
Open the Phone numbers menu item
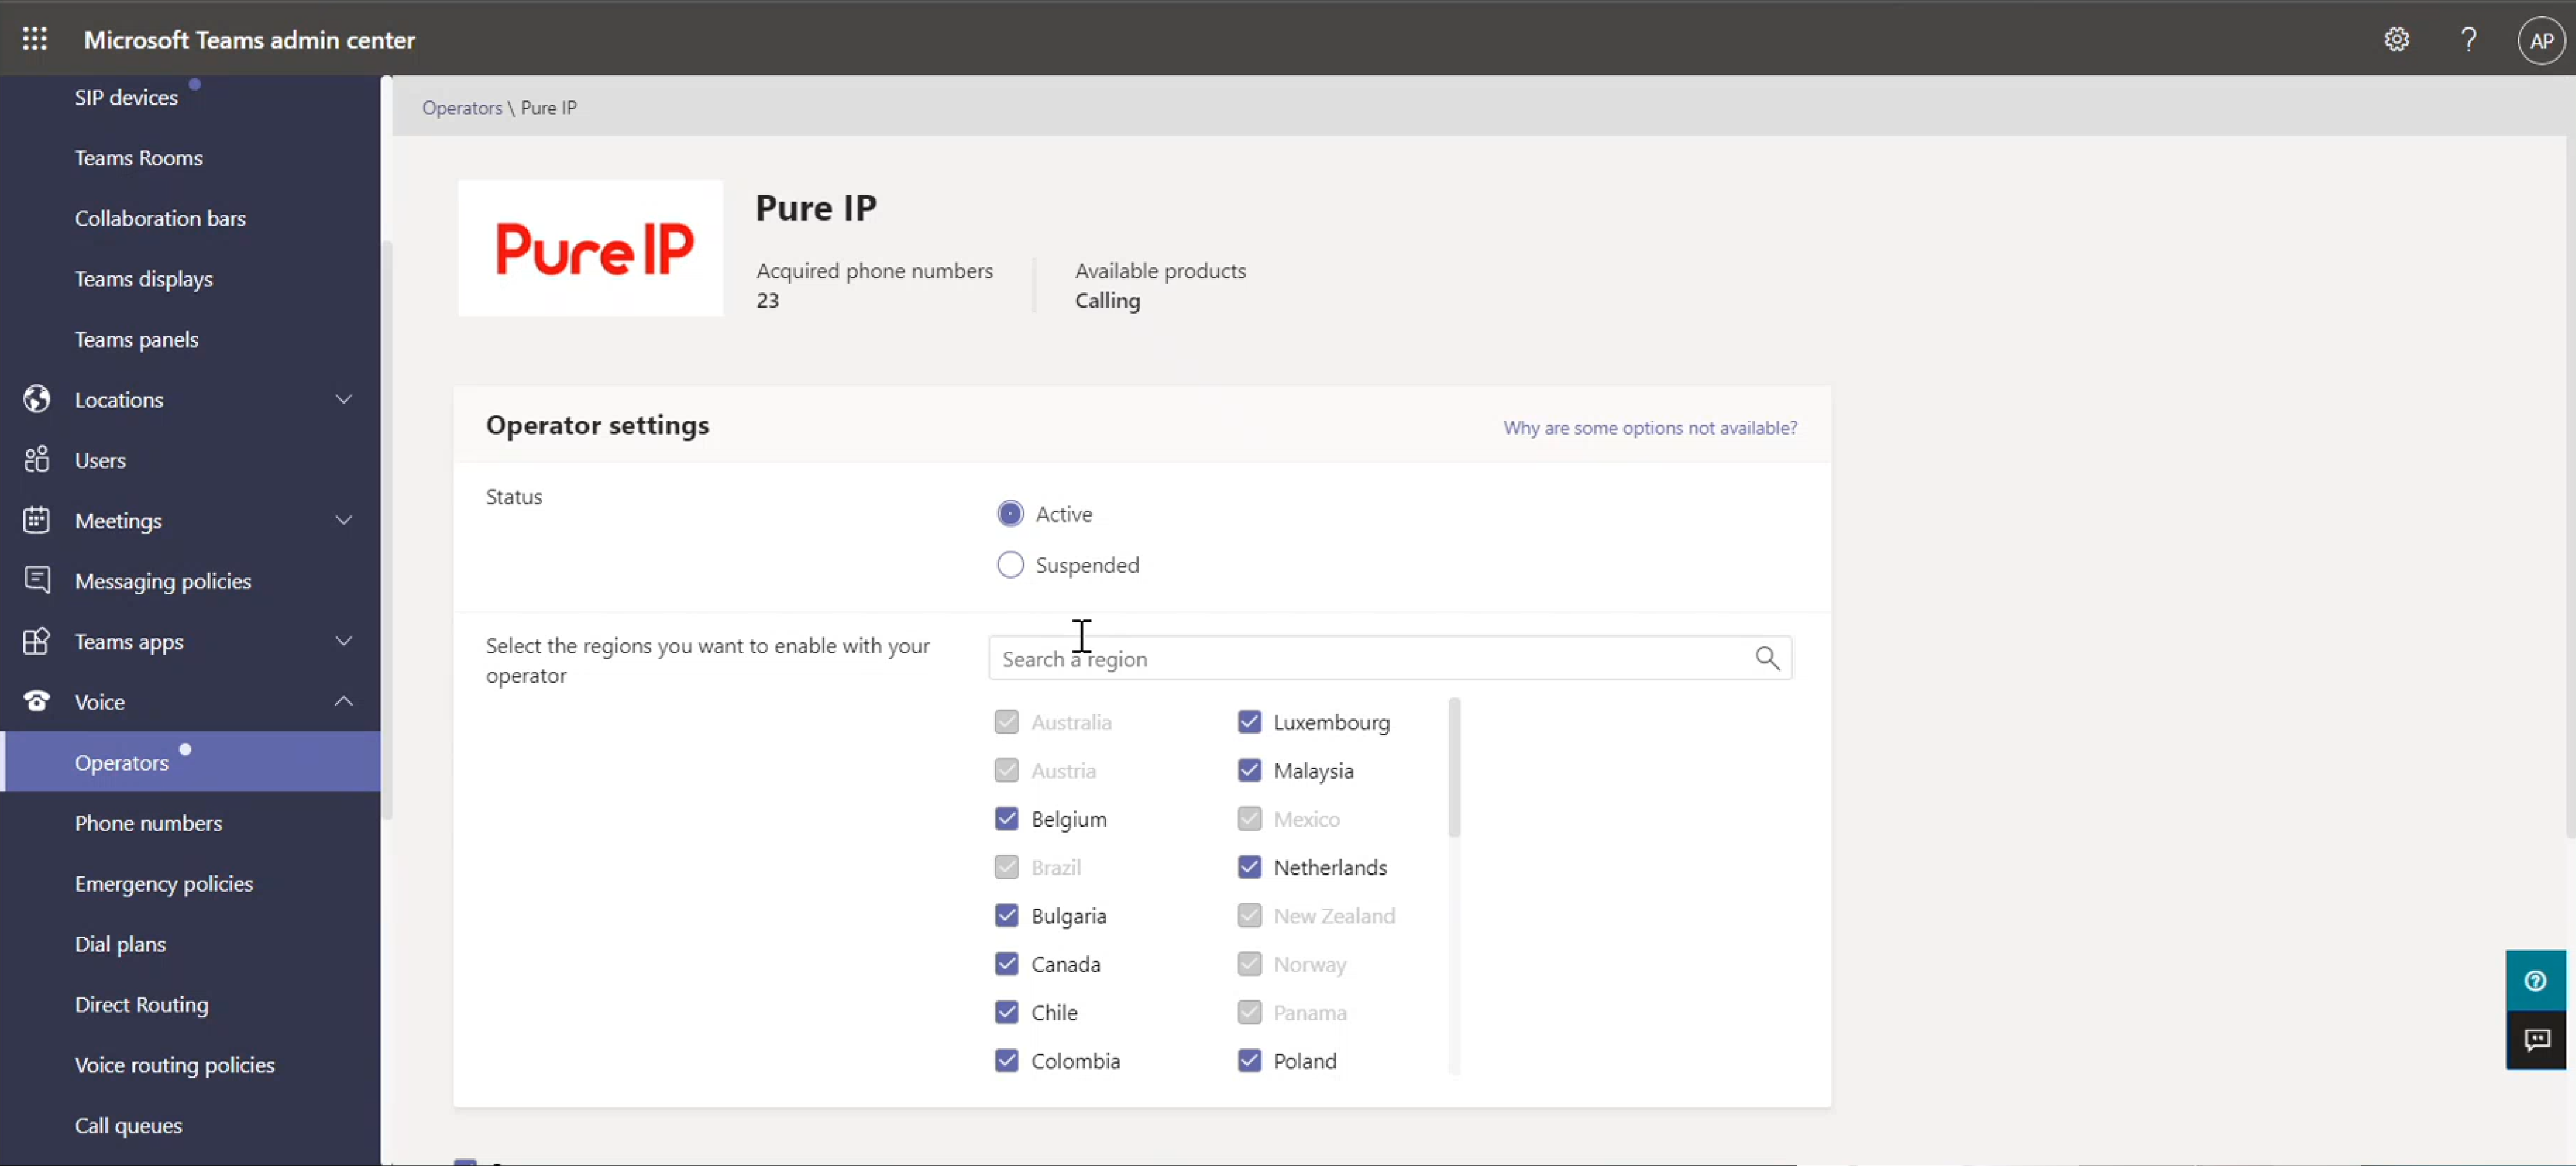(x=148, y=821)
